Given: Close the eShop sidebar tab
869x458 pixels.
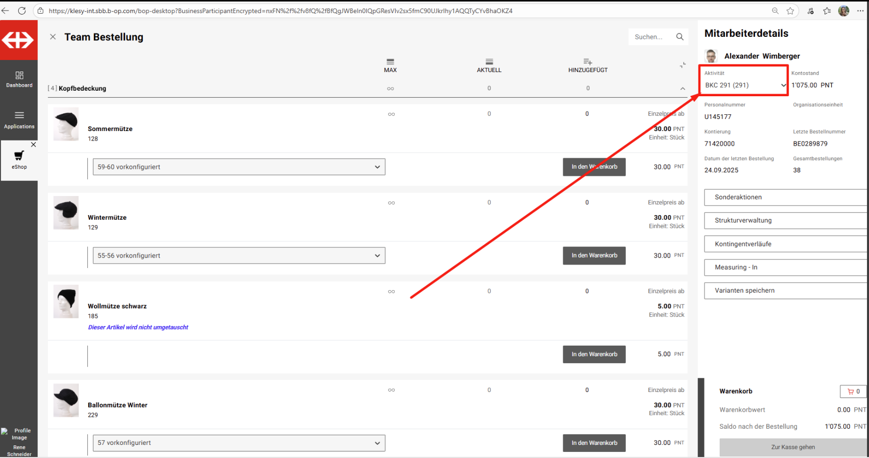Looking at the screenshot, I should click(x=33, y=145).
